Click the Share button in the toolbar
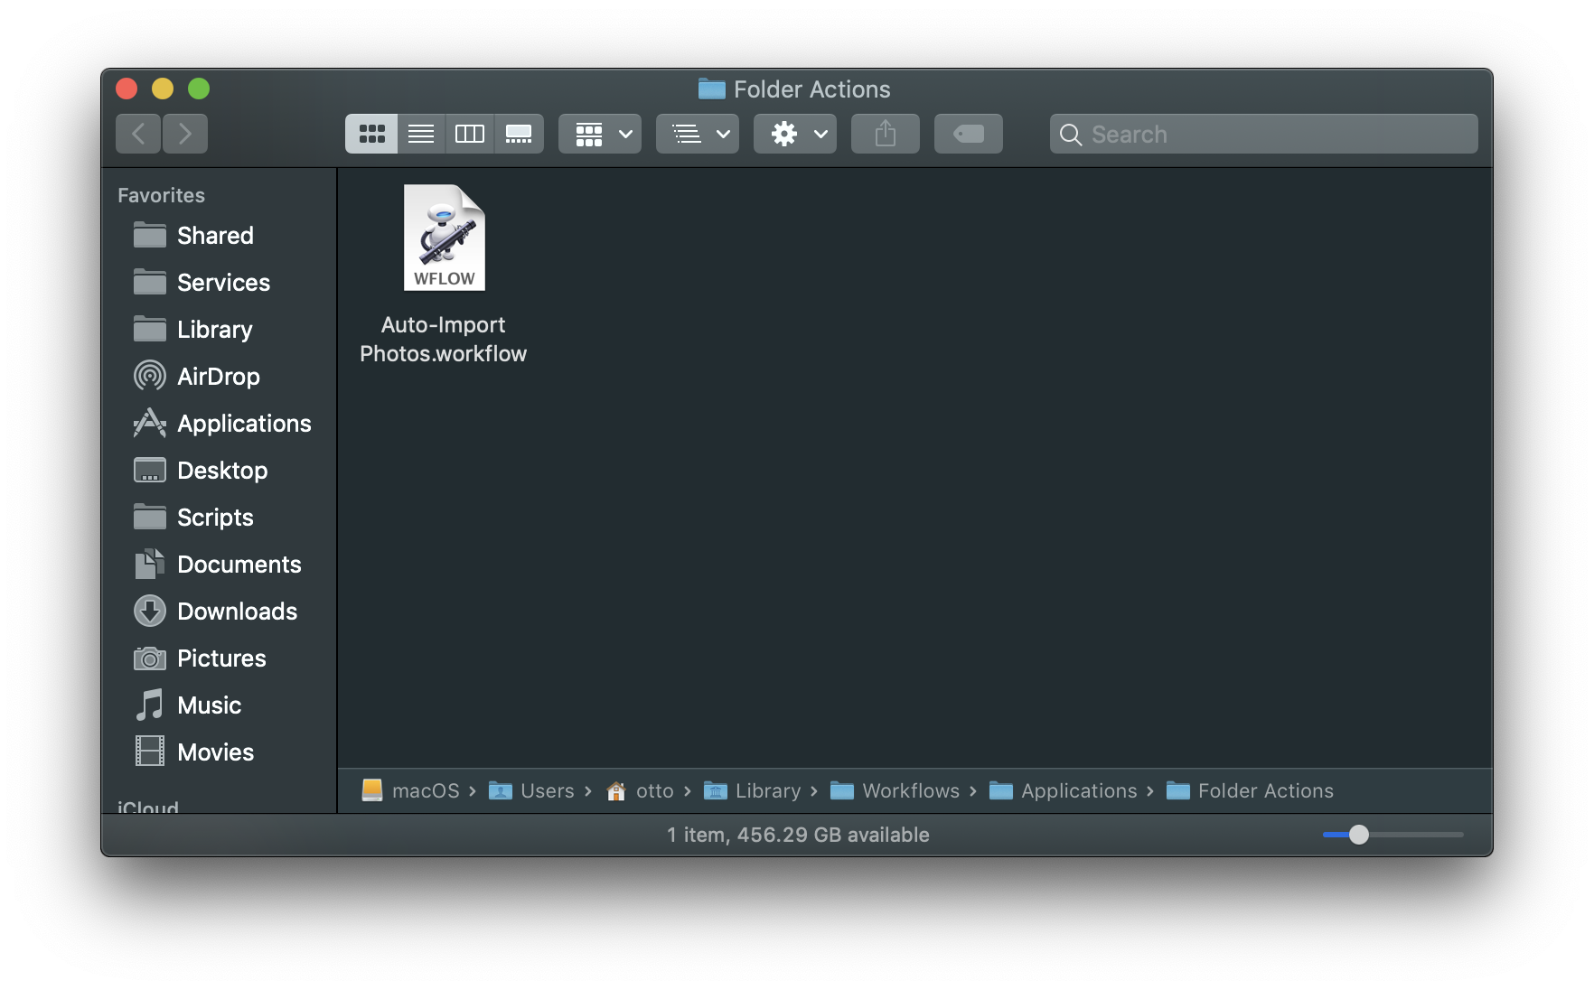Screen dimensions: 1594x990 [x=885, y=134]
